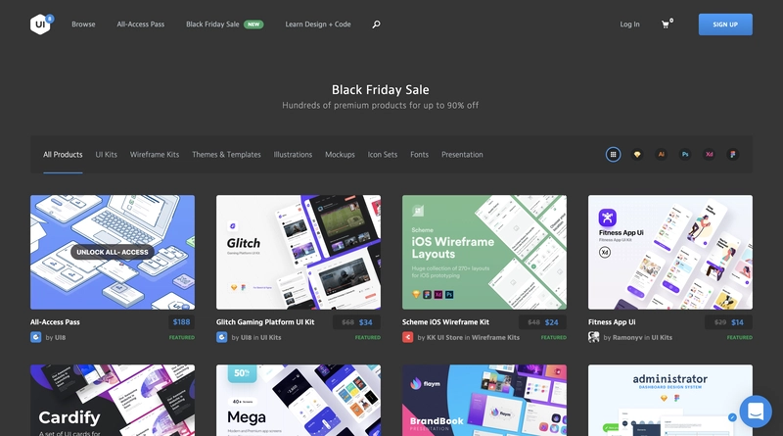Screen dimensions: 783x436
Task: Open the Glitch product thumbnail
Action: 299,252
